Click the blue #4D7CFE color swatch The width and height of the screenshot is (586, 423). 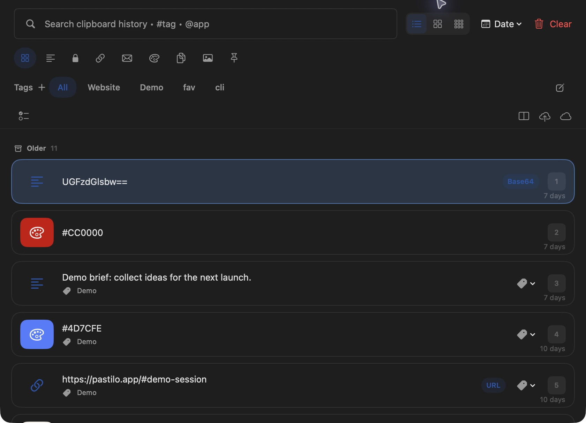pyautogui.click(x=37, y=334)
